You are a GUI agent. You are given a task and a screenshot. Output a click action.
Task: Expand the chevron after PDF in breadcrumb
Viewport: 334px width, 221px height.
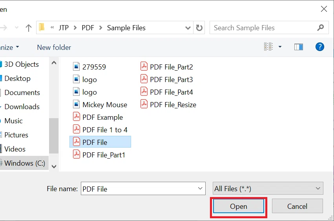click(x=101, y=28)
